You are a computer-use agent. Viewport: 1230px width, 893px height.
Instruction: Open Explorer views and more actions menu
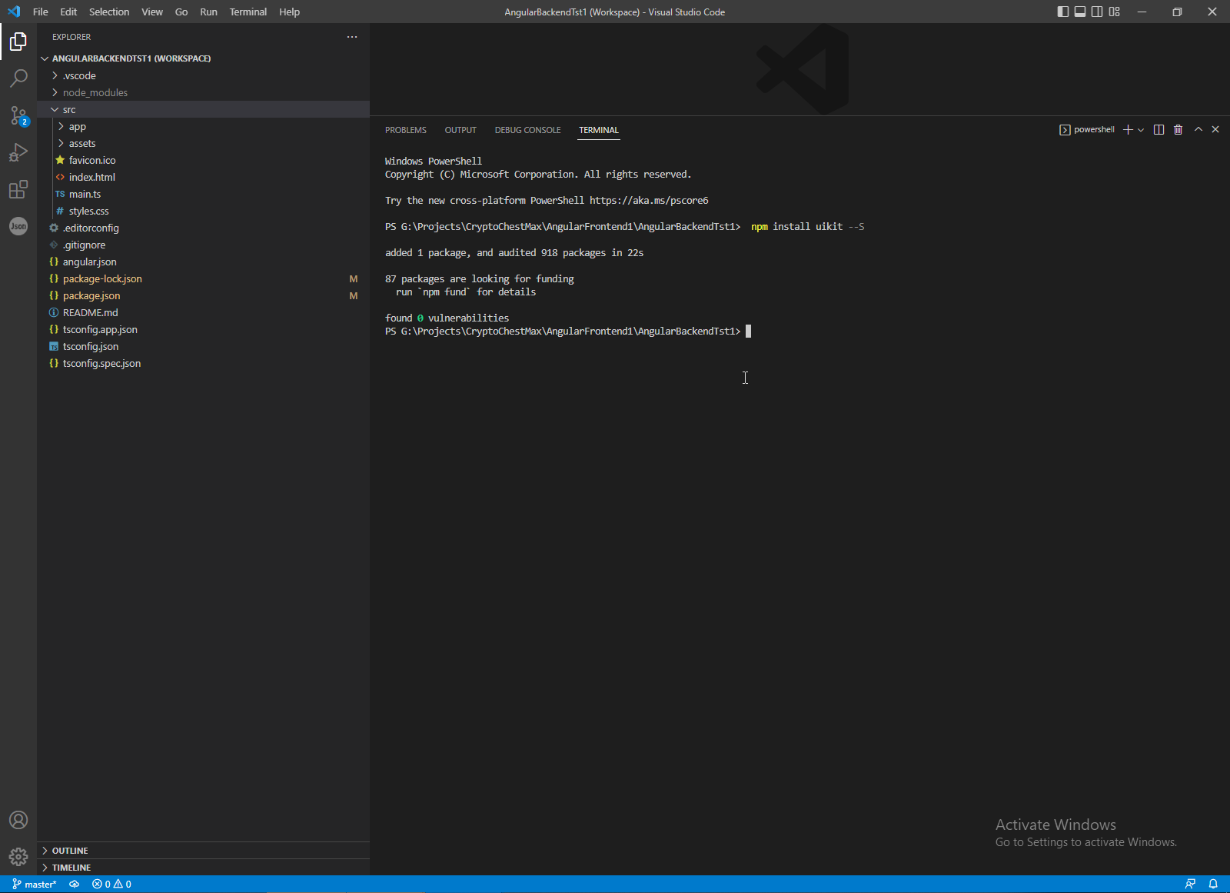pyautogui.click(x=352, y=37)
